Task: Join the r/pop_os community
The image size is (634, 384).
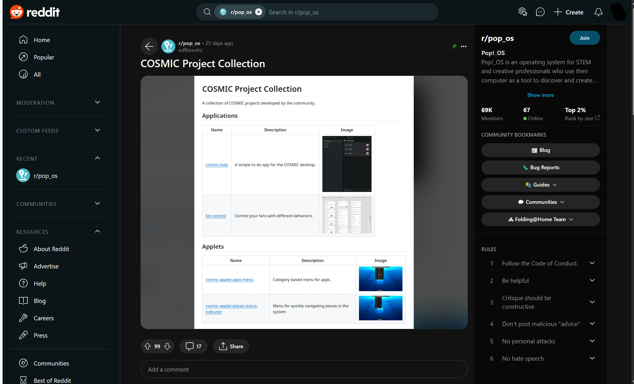Action: (584, 38)
